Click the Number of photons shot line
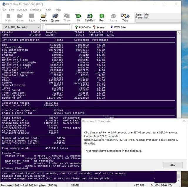Viewport: 188px width, 187px height. [x=33, y=138]
